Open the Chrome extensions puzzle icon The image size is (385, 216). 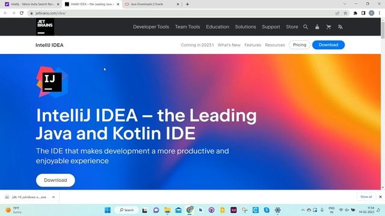click(356, 13)
